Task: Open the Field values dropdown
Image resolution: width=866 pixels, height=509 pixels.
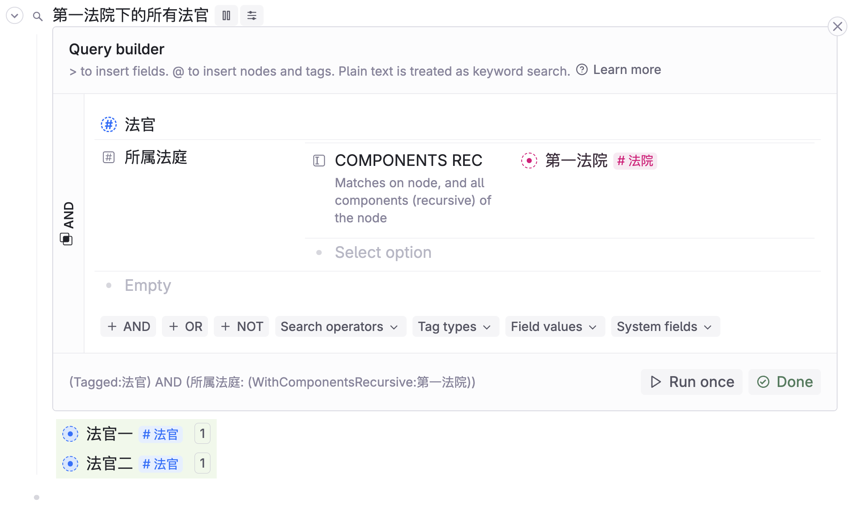Action: click(x=555, y=326)
